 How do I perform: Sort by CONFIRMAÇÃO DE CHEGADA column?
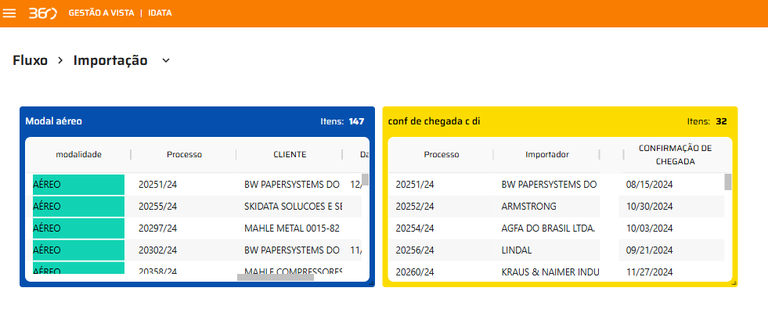point(675,155)
